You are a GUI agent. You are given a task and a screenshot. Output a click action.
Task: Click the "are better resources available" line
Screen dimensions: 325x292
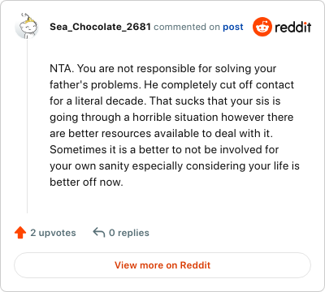(161, 133)
